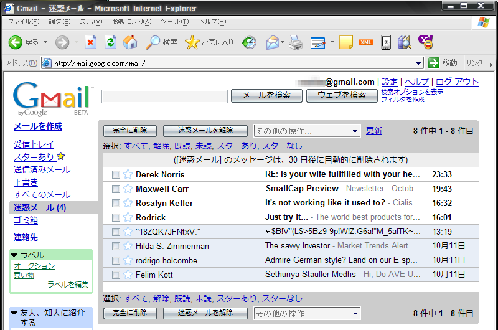
Task: Collapse the ラベル section triangle
Action: click(15, 255)
